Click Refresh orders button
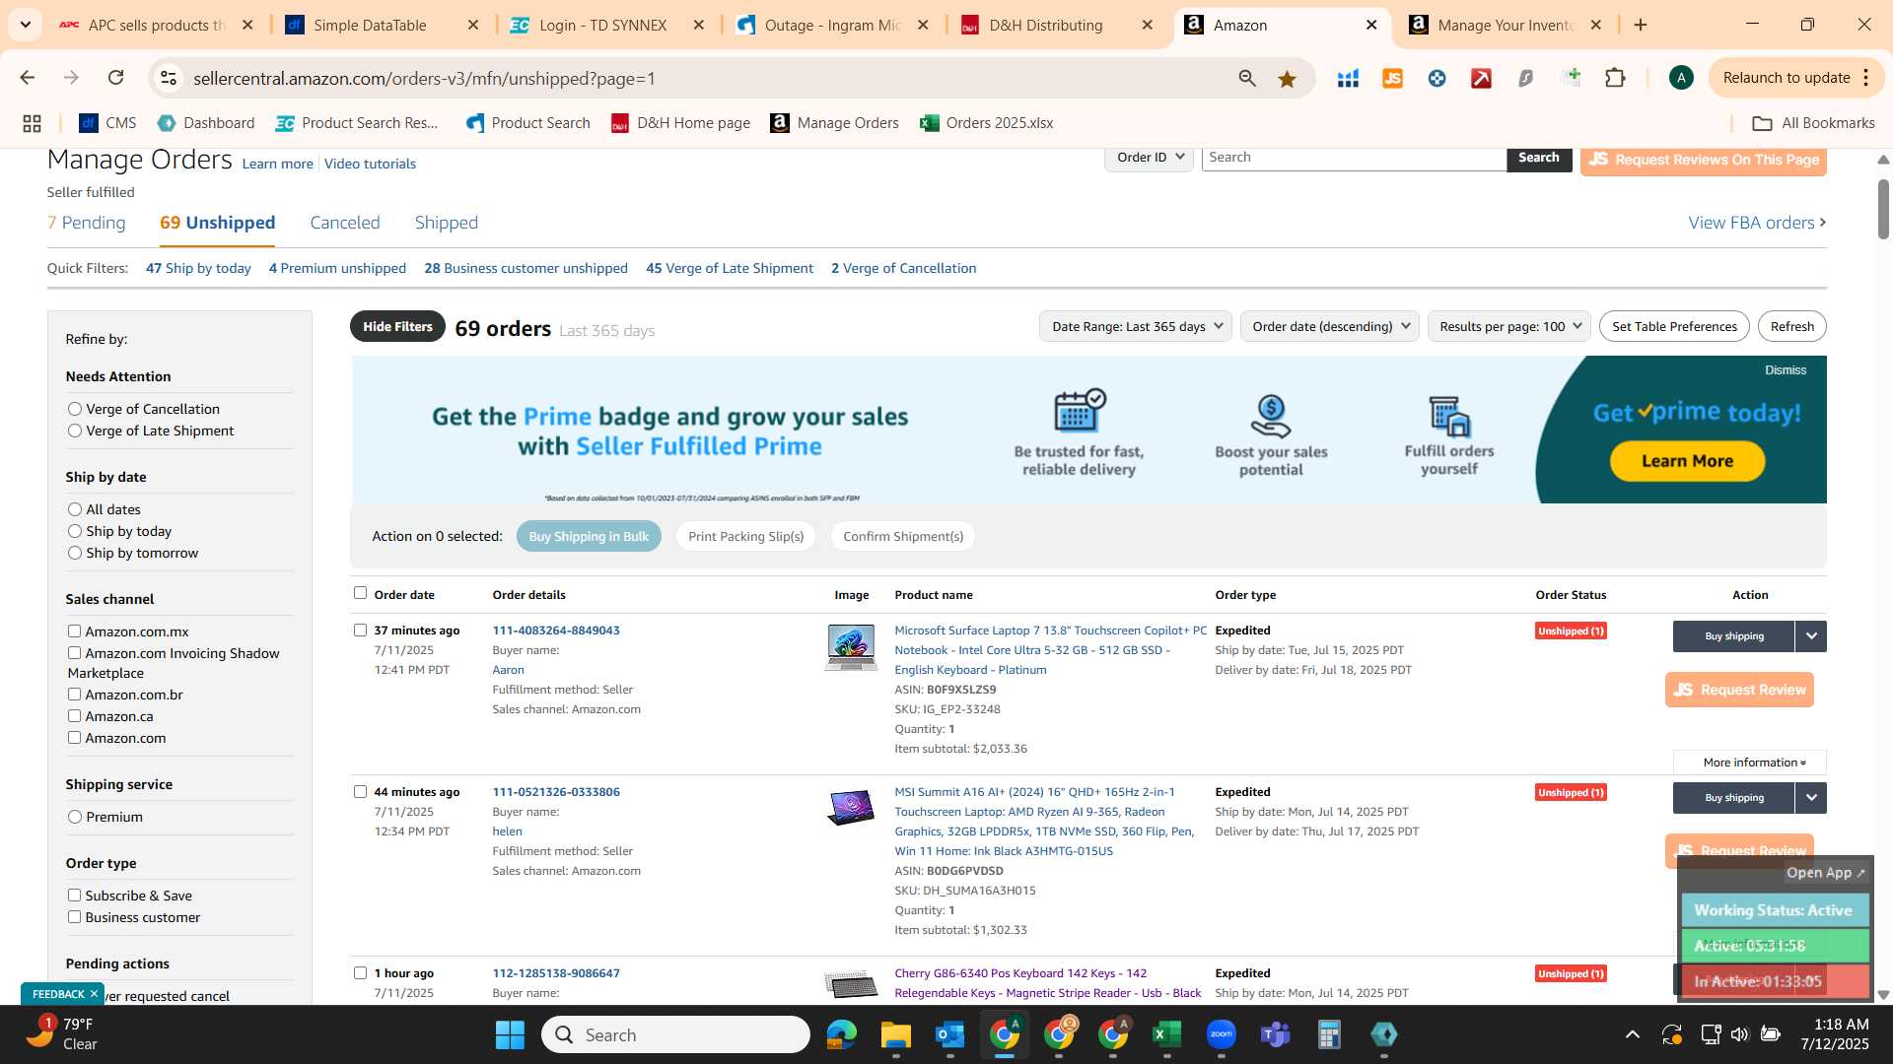Image resolution: width=1893 pixels, height=1064 pixels. (x=1791, y=326)
